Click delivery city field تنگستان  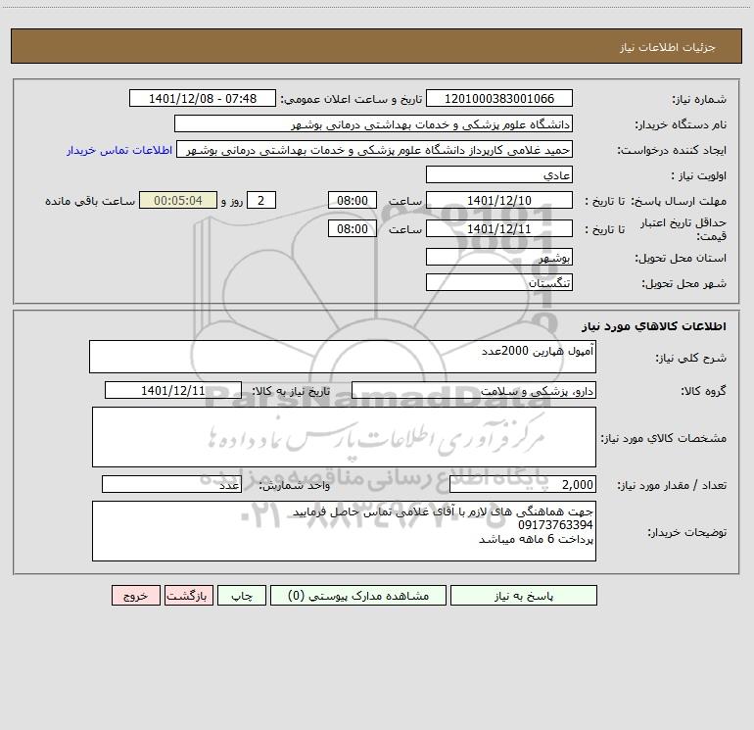(499, 282)
